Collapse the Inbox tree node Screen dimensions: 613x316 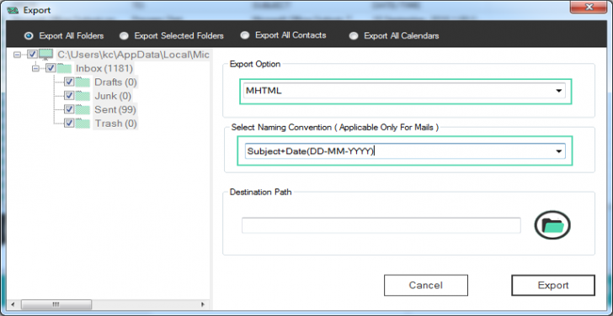click(x=36, y=68)
